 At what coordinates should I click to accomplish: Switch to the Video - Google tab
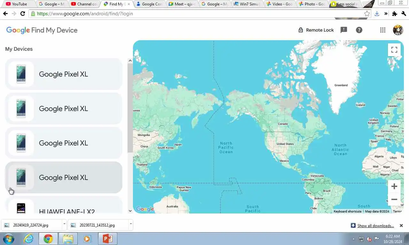[279, 4]
